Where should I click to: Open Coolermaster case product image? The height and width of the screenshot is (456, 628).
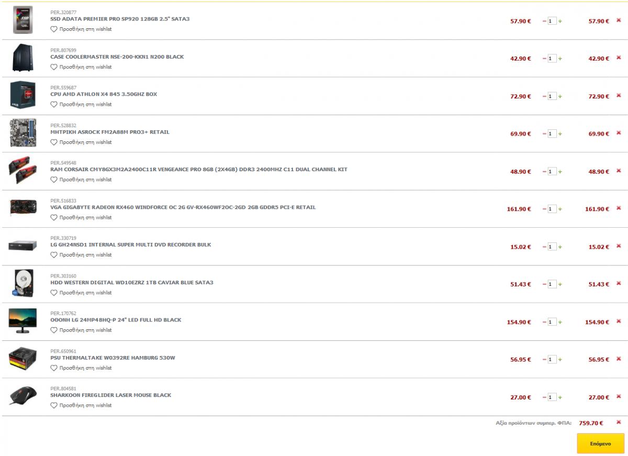tap(23, 58)
